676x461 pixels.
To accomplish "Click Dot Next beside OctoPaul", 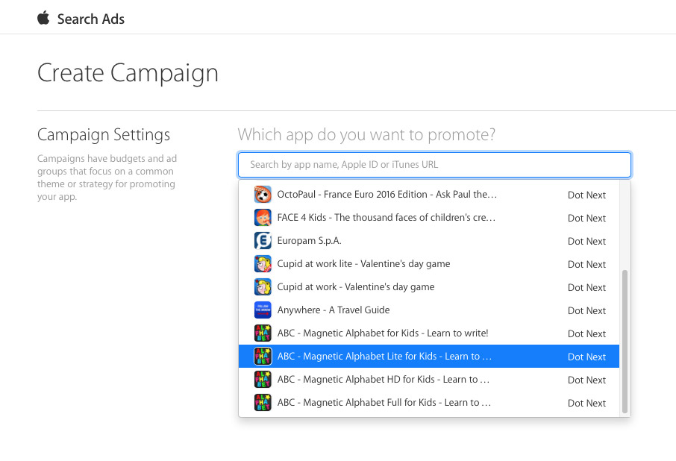I will coord(586,195).
